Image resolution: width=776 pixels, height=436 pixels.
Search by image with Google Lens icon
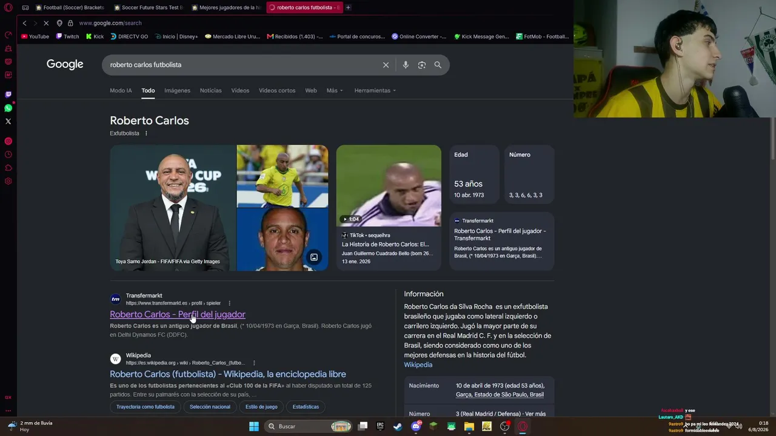click(x=422, y=65)
